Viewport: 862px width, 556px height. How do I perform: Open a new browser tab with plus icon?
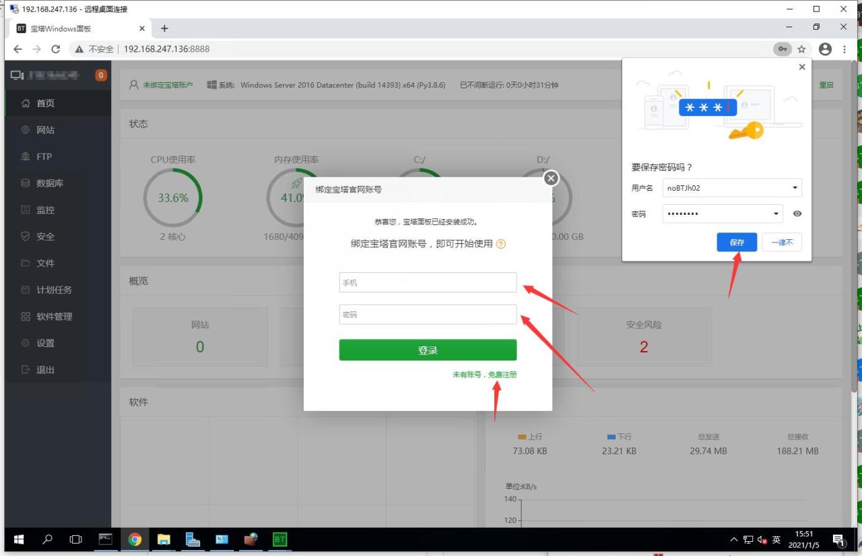[x=164, y=28]
